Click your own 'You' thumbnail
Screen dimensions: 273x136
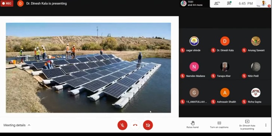(x=263, y=3)
